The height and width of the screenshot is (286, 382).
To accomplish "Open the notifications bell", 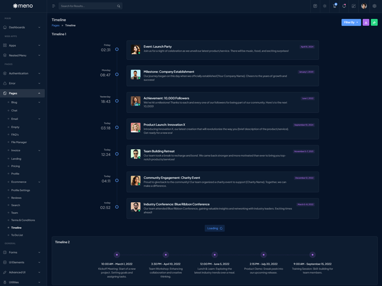I will (x=344, y=6).
